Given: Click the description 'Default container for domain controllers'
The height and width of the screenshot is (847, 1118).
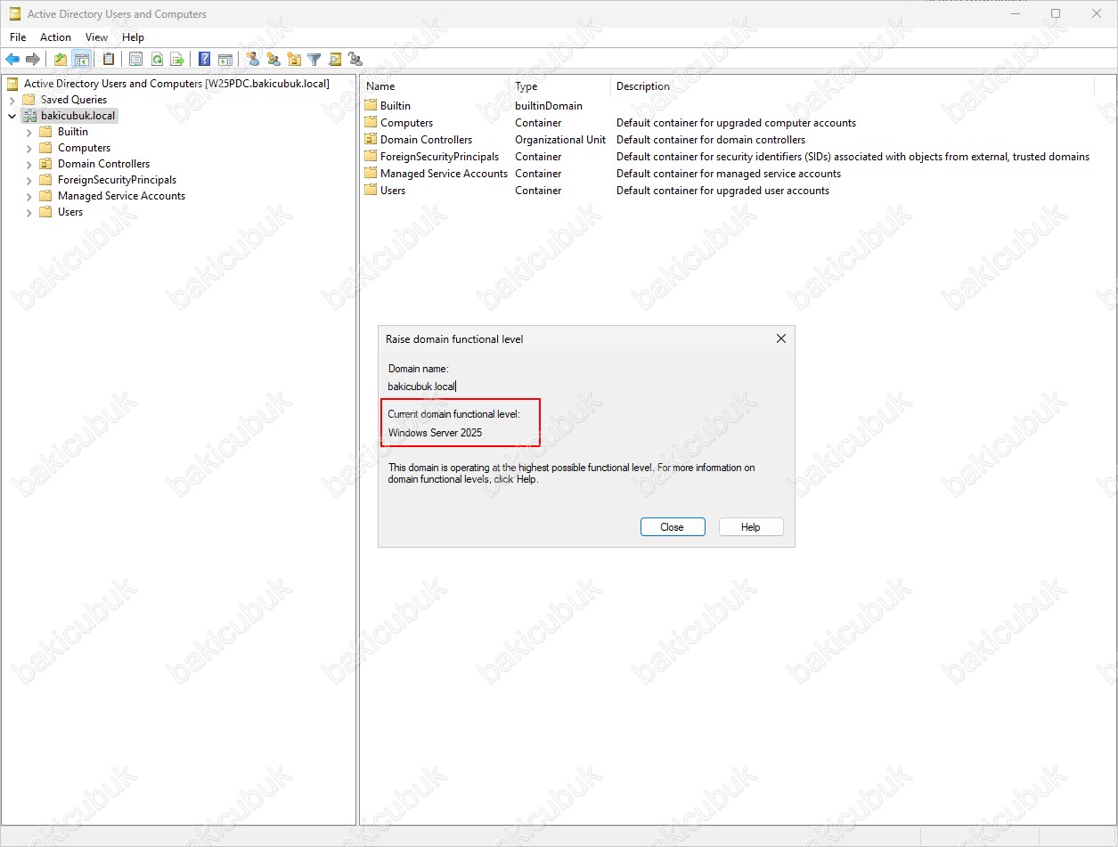Looking at the screenshot, I should click(x=711, y=139).
